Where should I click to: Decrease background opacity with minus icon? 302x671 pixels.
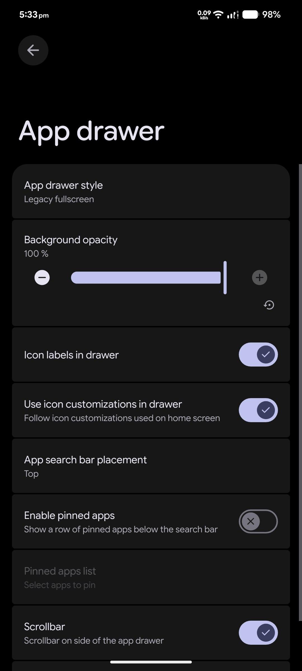[42, 278]
